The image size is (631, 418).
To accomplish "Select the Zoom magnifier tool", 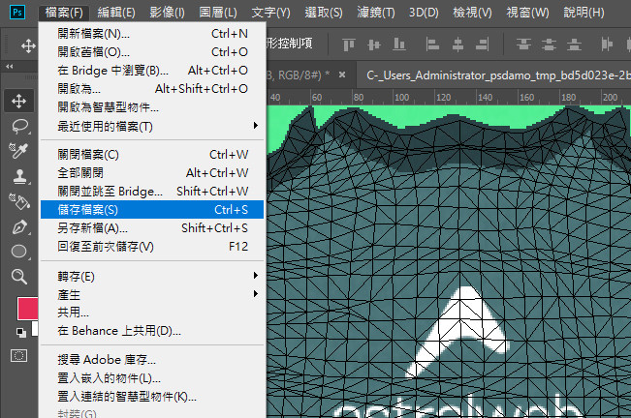I will point(18,277).
